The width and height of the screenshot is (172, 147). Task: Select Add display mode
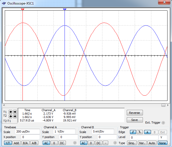16,143
